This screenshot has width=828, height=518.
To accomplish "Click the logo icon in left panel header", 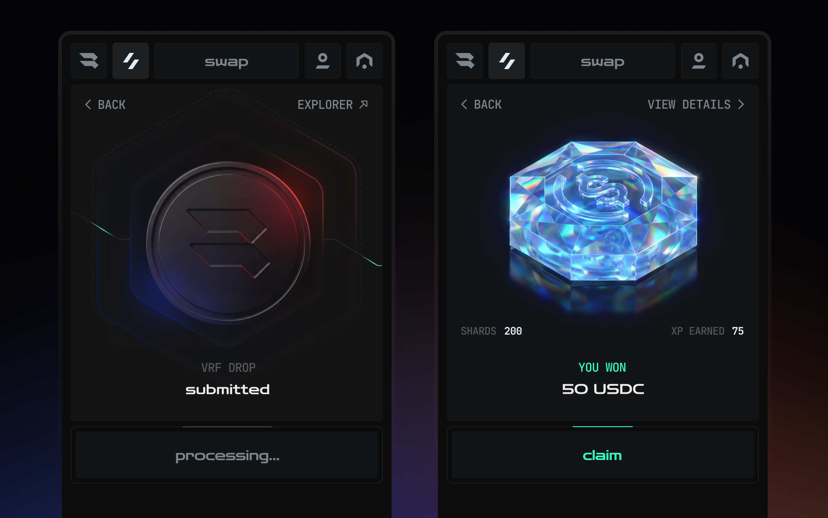I will 89,61.
